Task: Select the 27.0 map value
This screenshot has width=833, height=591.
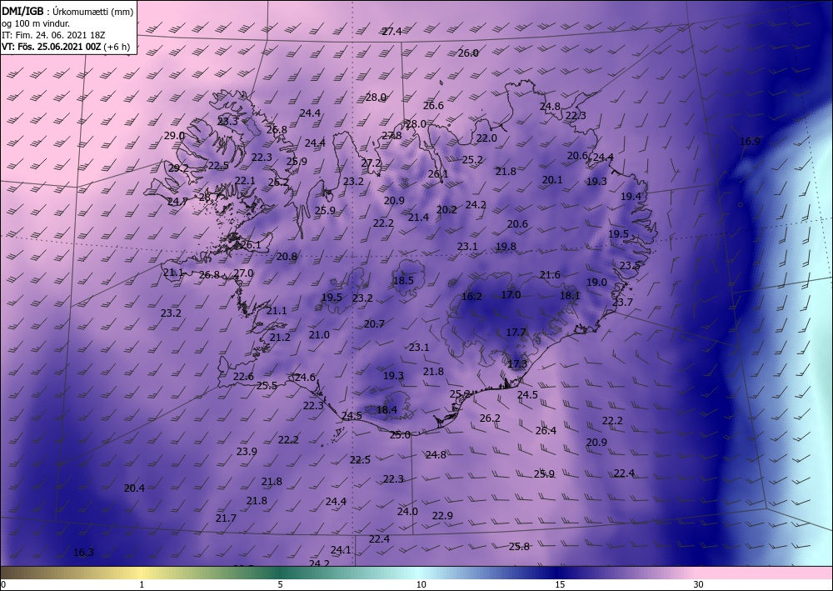Action: [243, 273]
